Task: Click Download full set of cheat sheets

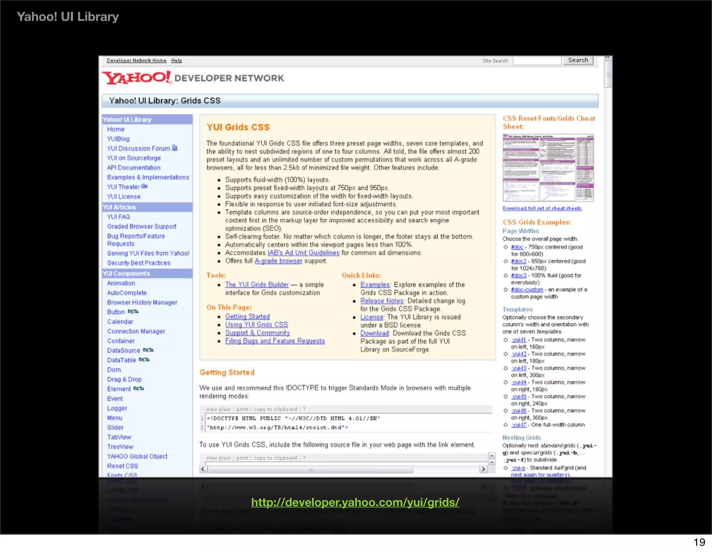Action: tap(542, 208)
